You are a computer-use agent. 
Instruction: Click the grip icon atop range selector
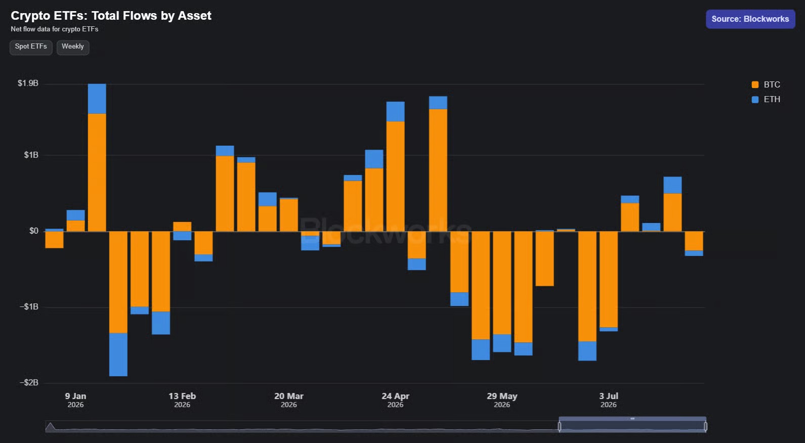632,419
